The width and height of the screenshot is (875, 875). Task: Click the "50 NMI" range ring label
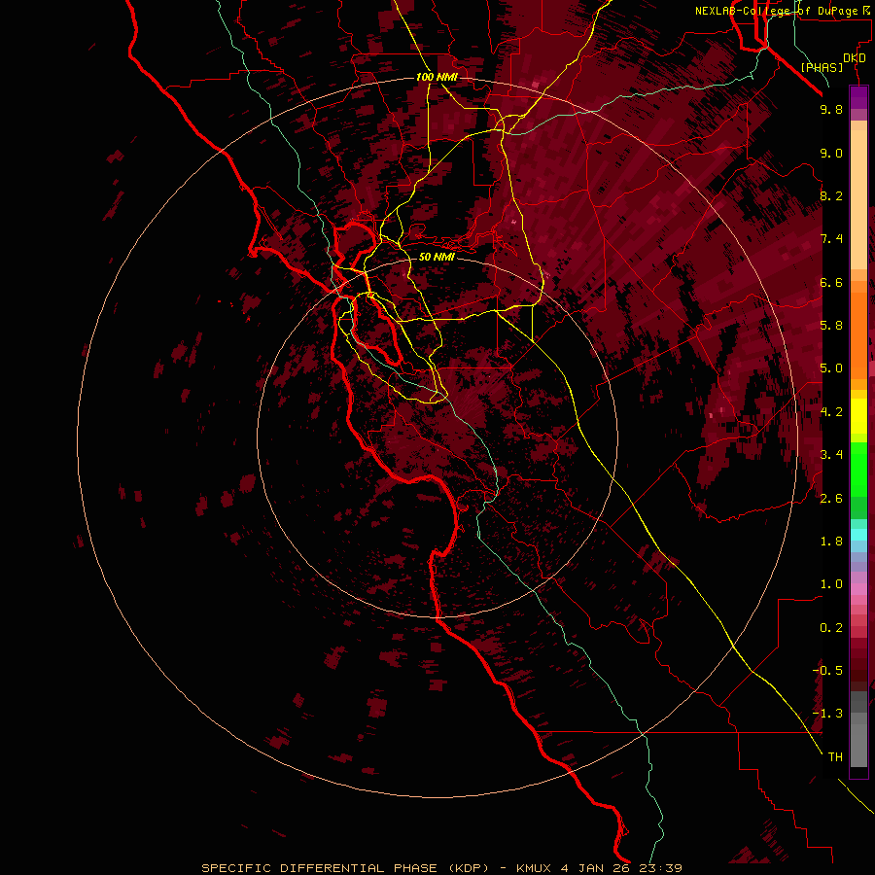click(x=437, y=257)
